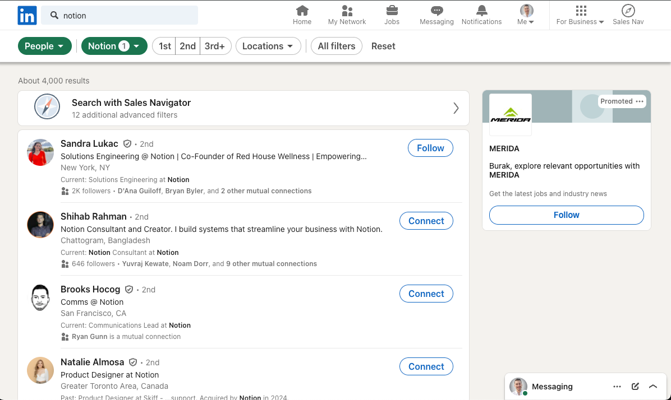Go to the Home nav icon
671x400 pixels.
click(302, 15)
